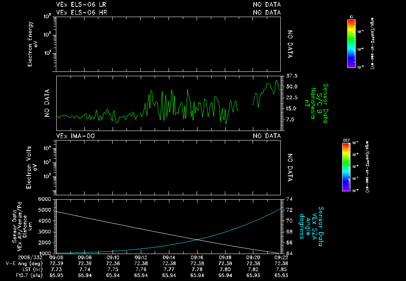This screenshot has width=406, height=281.
Task: Click the DEF rainbow color bar
Action: pyautogui.click(x=346, y=167)
